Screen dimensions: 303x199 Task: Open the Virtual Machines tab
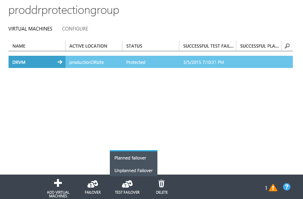click(30, 29)
